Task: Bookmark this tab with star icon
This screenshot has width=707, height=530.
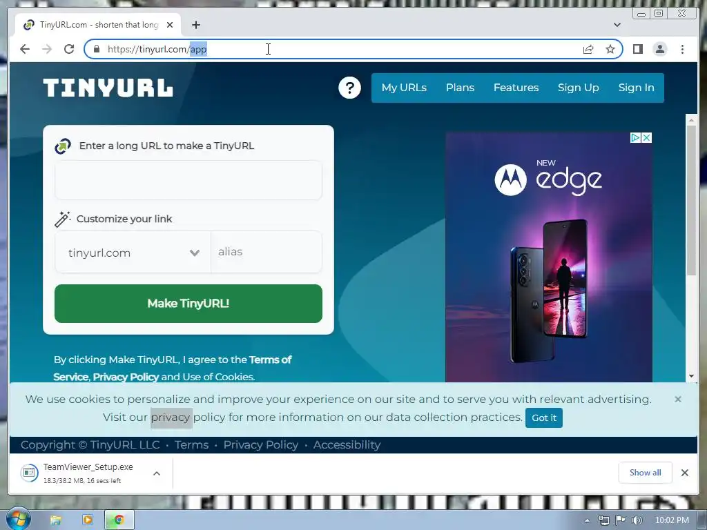Action: tap(610, 49)
